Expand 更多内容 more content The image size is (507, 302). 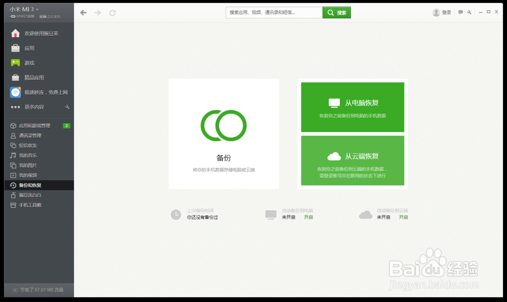[x=34, y=107]
